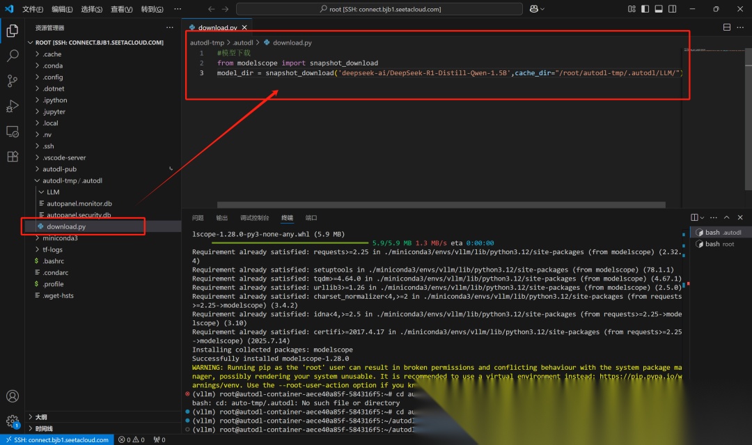Click the editor horizontal scrollbar

tap(441, 205)
